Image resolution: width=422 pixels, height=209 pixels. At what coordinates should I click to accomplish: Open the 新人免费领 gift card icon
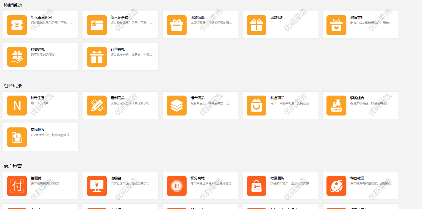coord(97,25)
